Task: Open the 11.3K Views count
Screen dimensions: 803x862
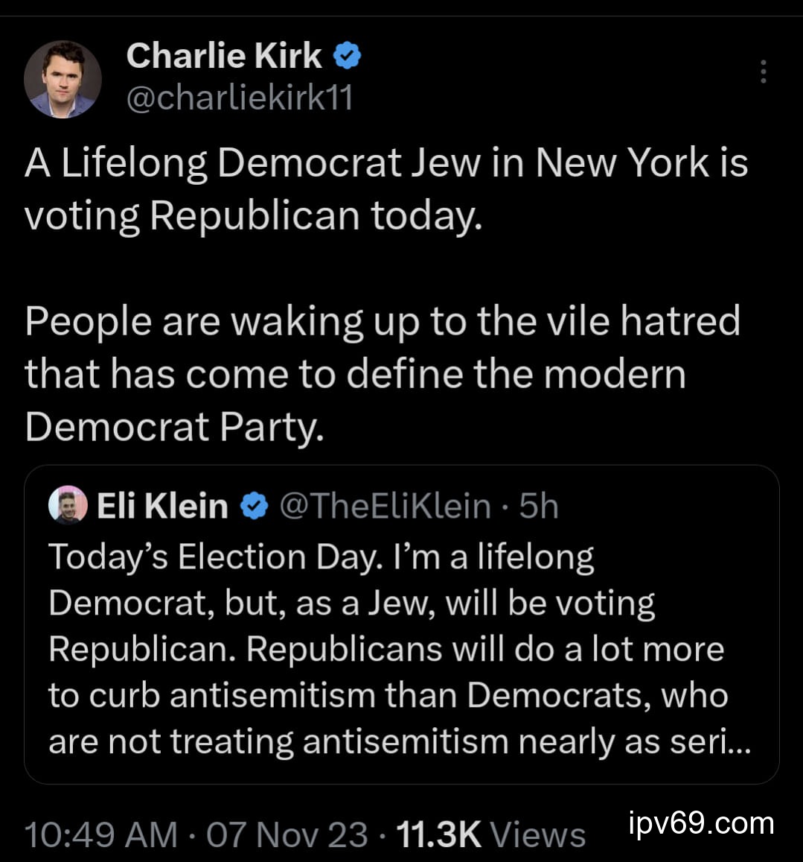Action: pos(491,834)
